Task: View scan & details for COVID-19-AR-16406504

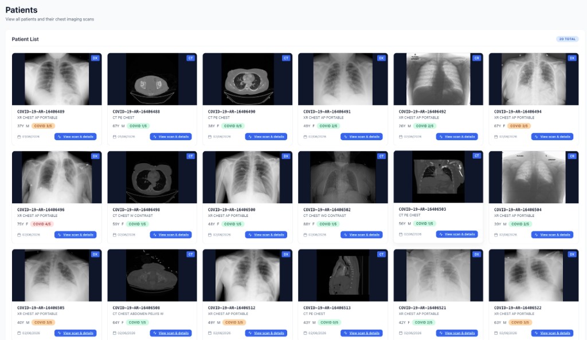Action: (552, 235)
